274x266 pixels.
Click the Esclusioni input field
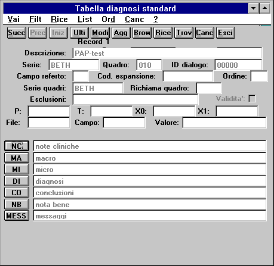(x=136, y=99)
